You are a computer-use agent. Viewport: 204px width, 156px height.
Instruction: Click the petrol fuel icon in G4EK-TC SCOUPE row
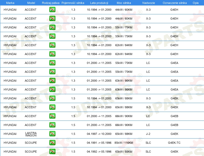point(52,143)
